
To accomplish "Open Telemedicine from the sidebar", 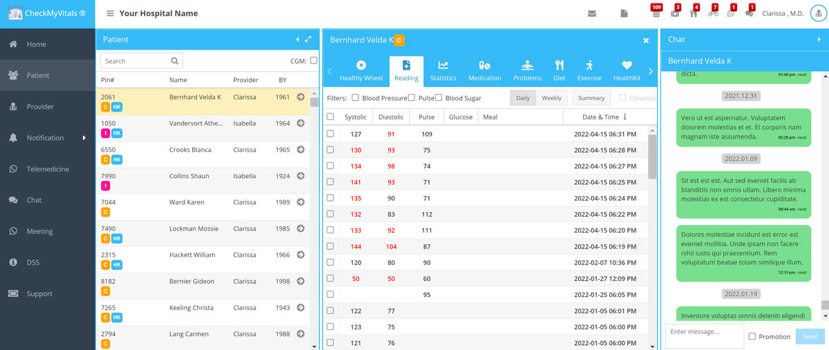I will pos(47,169).
